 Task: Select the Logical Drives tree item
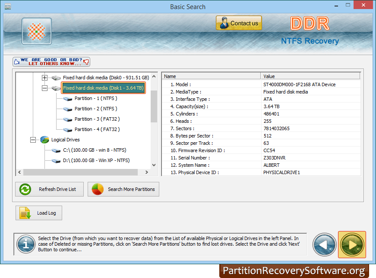point(66,140)
